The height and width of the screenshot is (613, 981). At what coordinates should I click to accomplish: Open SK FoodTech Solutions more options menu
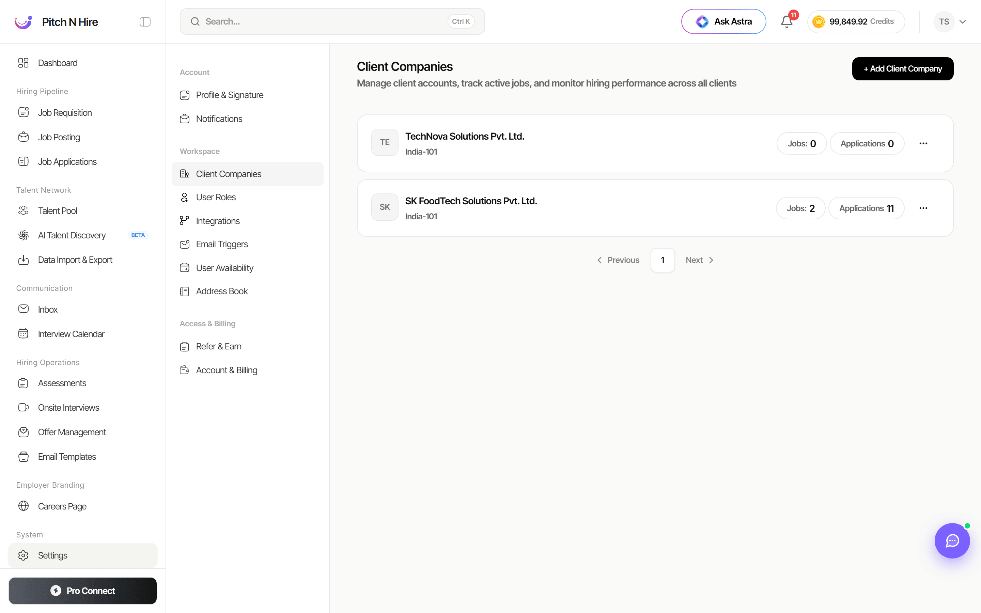[x=923, y=208]
